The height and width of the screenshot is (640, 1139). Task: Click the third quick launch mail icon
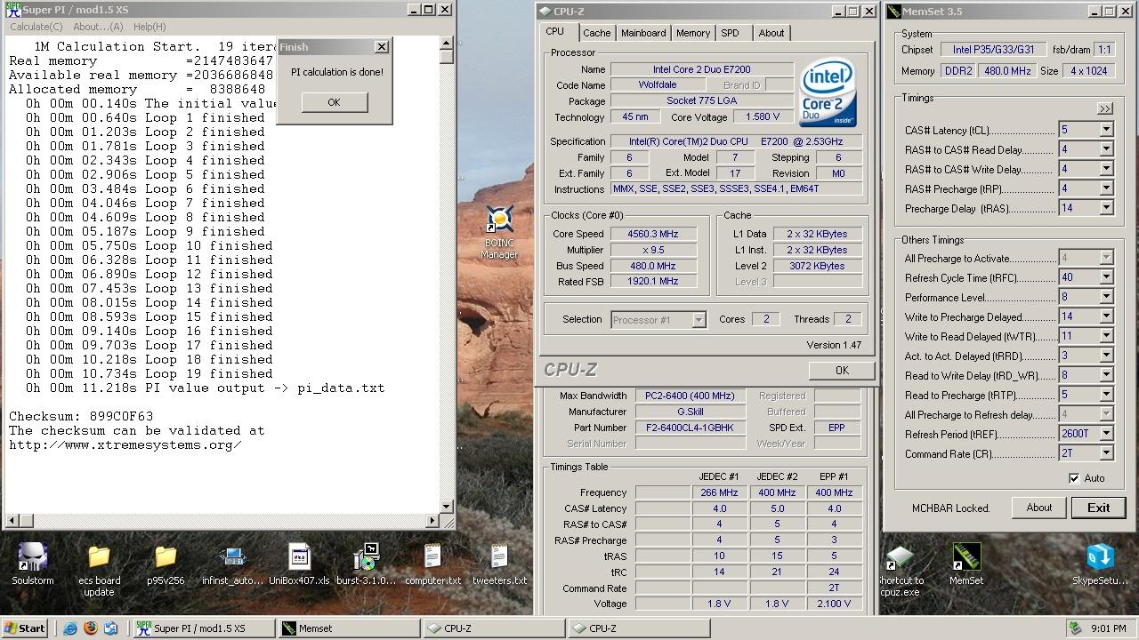click(111, 628)
